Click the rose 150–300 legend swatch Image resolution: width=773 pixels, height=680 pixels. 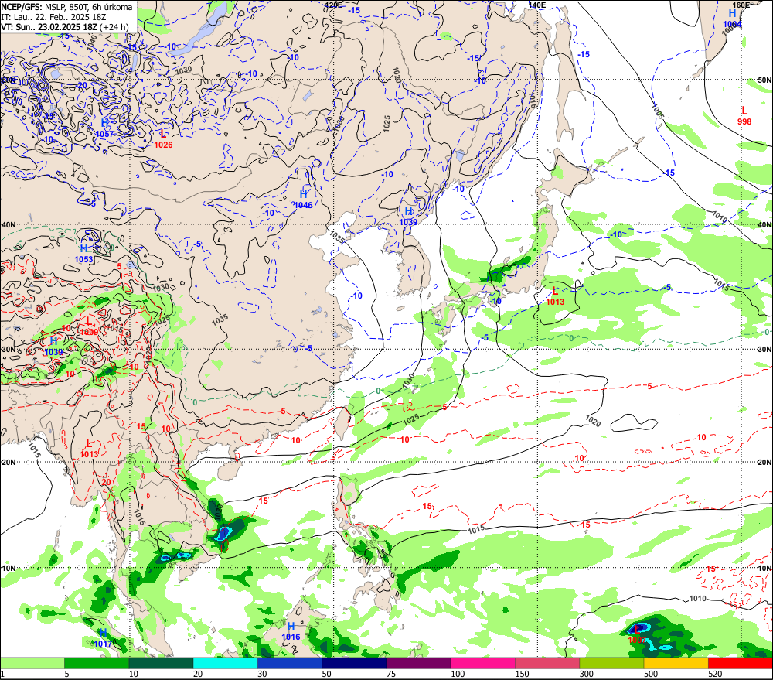click(547, 663)
